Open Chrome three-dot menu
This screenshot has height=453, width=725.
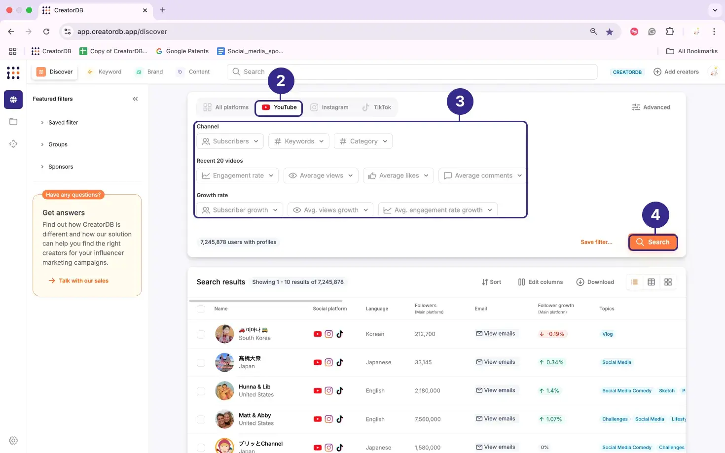pyautogui.click(x=714, y=32)
